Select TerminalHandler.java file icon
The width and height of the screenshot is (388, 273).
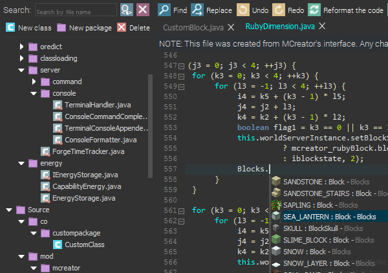58,105
